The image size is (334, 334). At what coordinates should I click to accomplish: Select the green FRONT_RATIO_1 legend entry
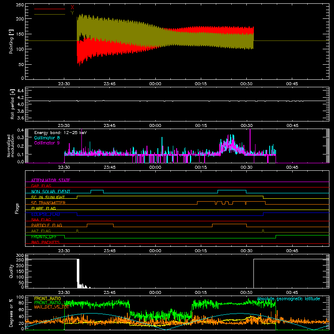(x=53, y=303)
